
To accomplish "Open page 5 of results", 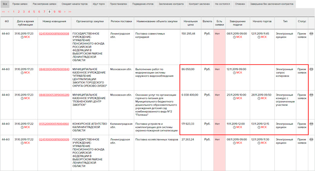I will [x=34, y=12].
